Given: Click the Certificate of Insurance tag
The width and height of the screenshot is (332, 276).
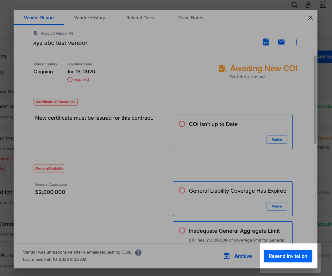Looking at the screenshot, I should (x=55, y=102).
